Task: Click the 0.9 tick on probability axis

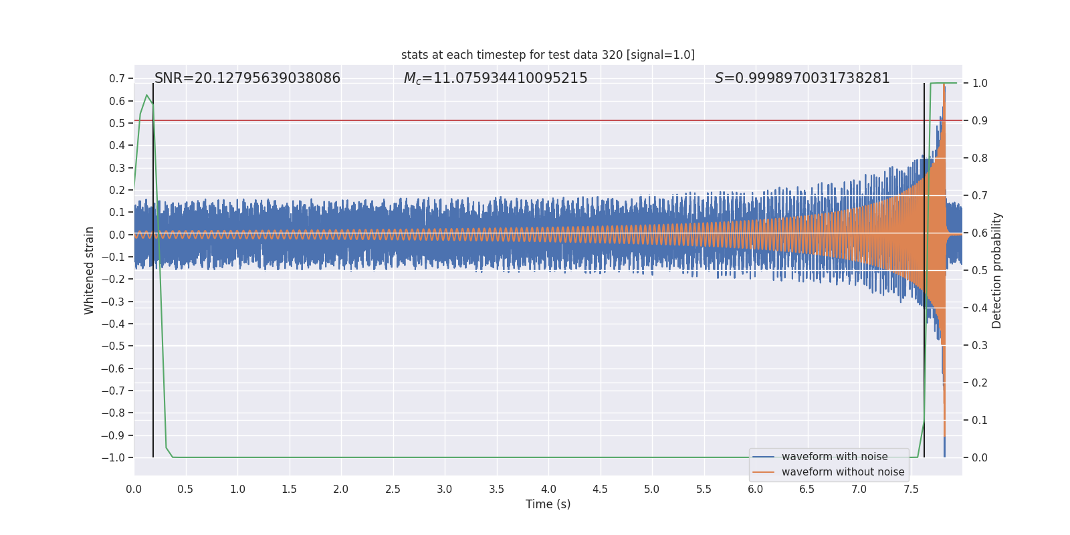Action: click(x=979, y=121)
